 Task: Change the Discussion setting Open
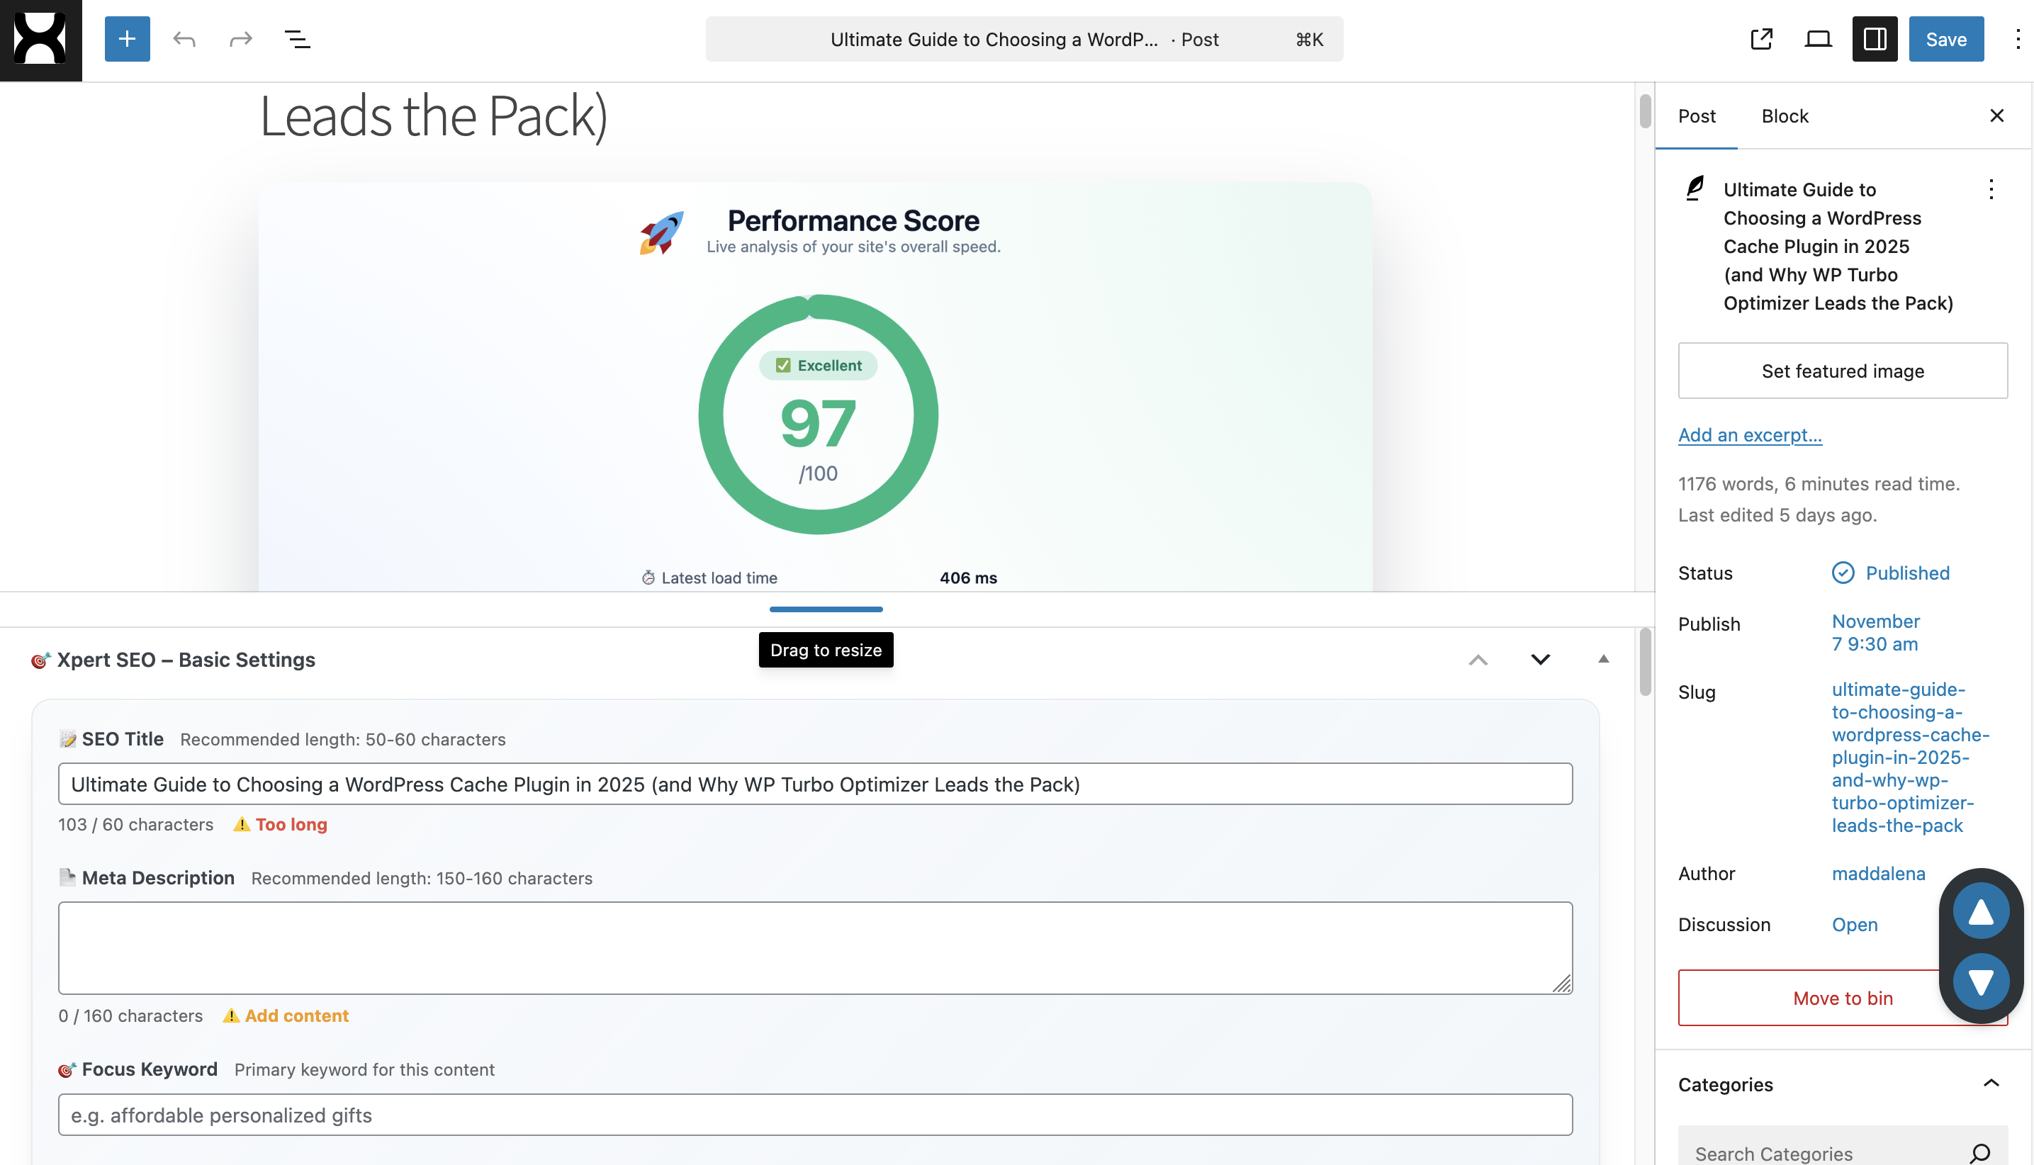tap(1855, 925)
